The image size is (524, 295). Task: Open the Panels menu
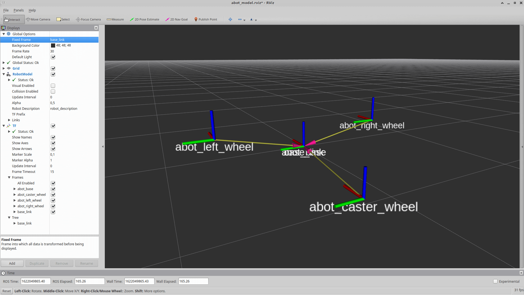(x=19, y=10)
